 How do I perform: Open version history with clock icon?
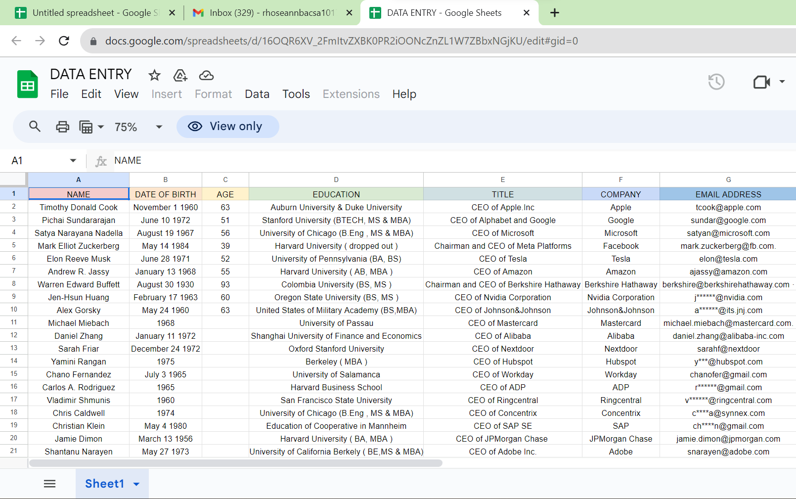(716, 82)
